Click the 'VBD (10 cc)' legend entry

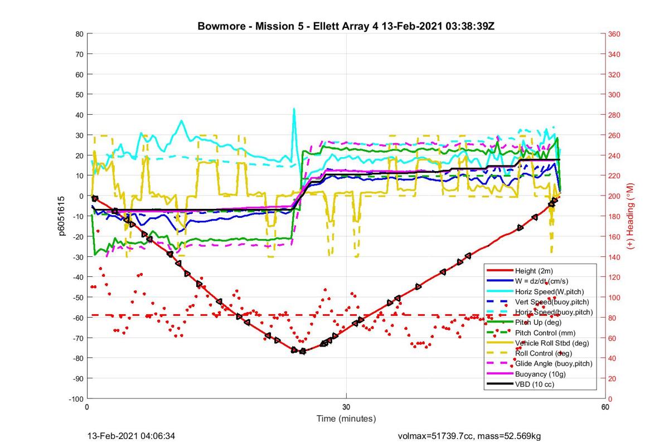535,384
